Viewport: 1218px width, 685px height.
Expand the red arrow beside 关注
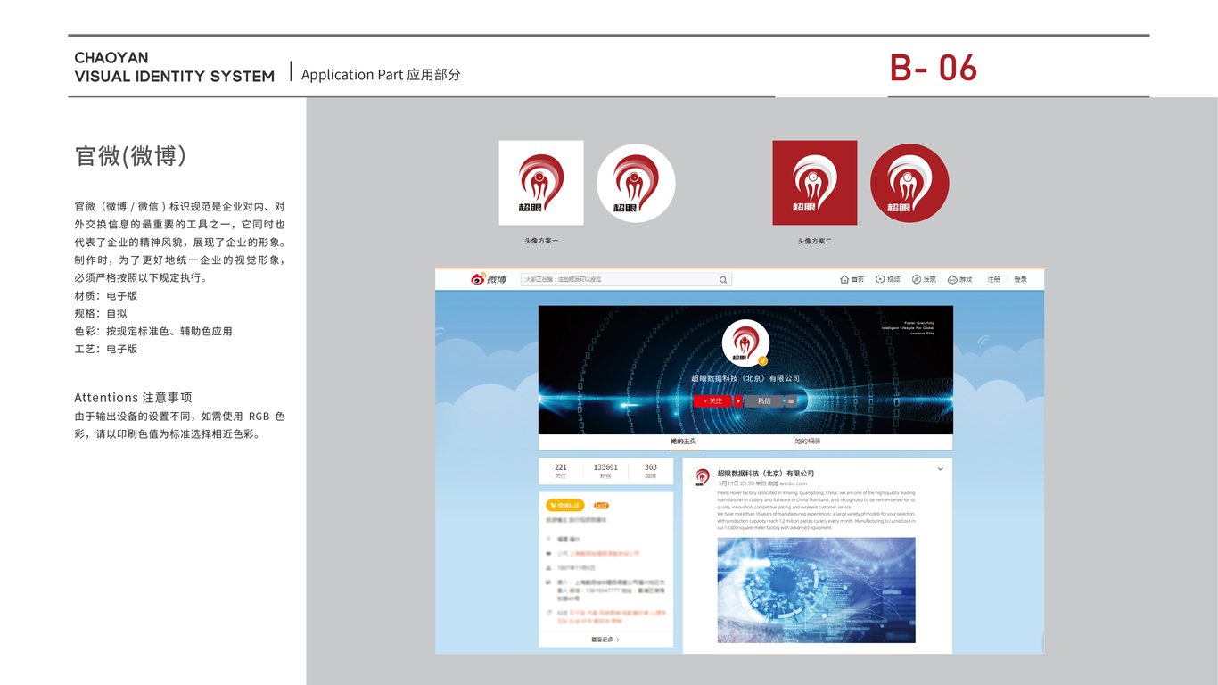(738, 401)
